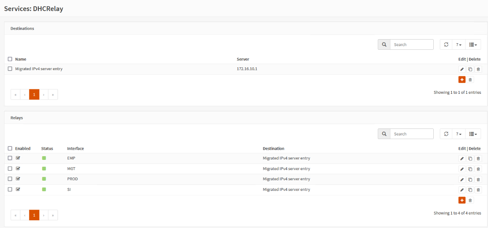
Task: Open rows-per-page dropdown in Destinations
Action: 459,44
